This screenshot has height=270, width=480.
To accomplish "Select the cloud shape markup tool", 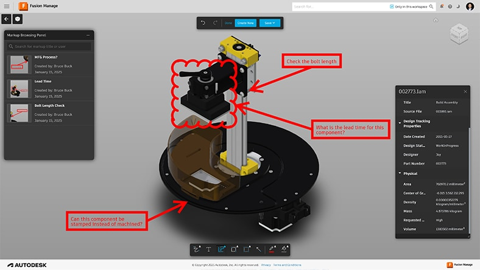I will [234, 249].
